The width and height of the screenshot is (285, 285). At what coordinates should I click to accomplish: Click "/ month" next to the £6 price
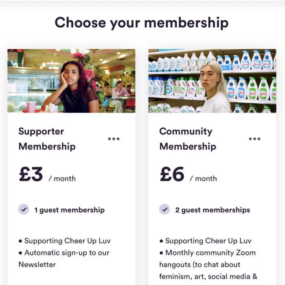[x=203, y=178]
